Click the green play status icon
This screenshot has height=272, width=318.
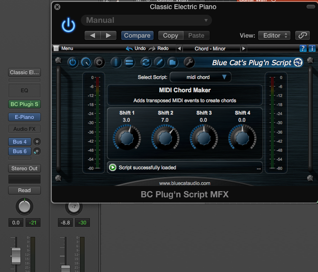(x=113, y=167)
